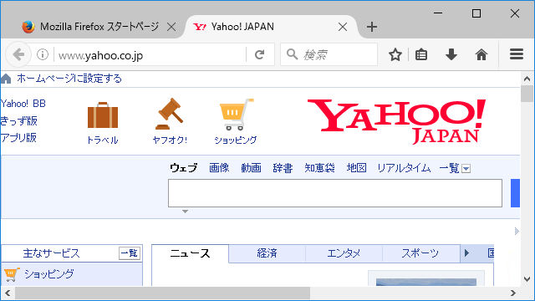Image resolution: width=535 pixels, height=301 pixels.
Task: Click the travel suitcase icon
Action: tap(103, 115)
